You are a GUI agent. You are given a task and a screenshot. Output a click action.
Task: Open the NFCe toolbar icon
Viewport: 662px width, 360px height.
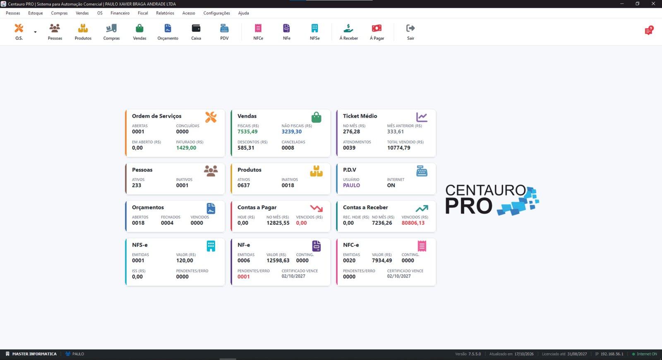pyautogui.click(x=258, y=32)
